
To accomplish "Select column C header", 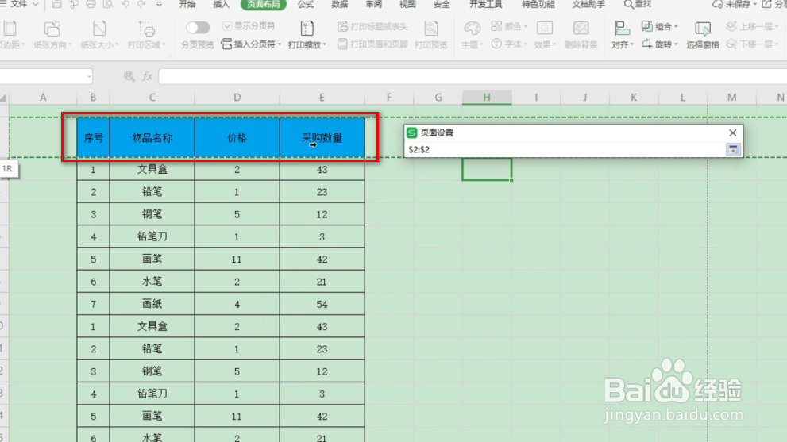I will coord(152,98).
